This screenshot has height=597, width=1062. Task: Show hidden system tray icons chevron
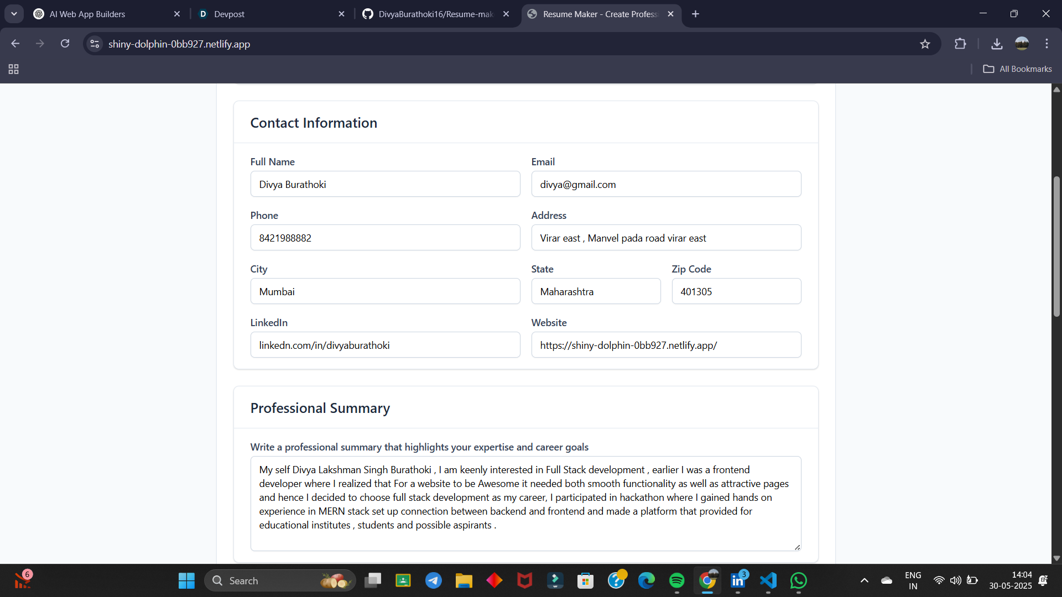tap(864, 580)
